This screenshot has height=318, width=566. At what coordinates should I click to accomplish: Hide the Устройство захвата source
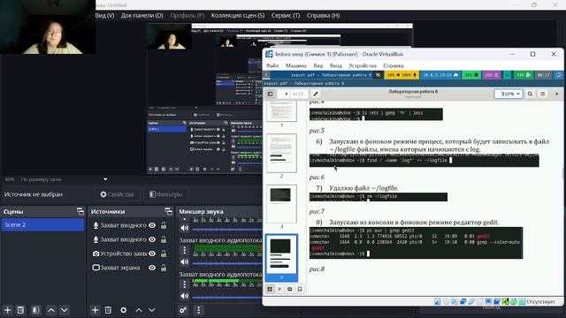[x=152, y=254]
